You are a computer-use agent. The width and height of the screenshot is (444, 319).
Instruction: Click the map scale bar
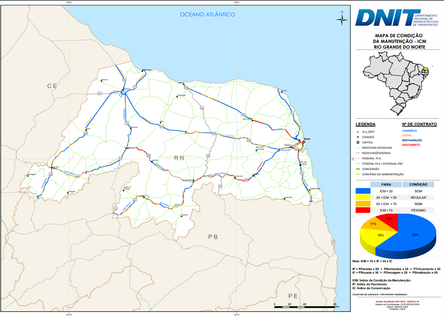tap(305, 306)
